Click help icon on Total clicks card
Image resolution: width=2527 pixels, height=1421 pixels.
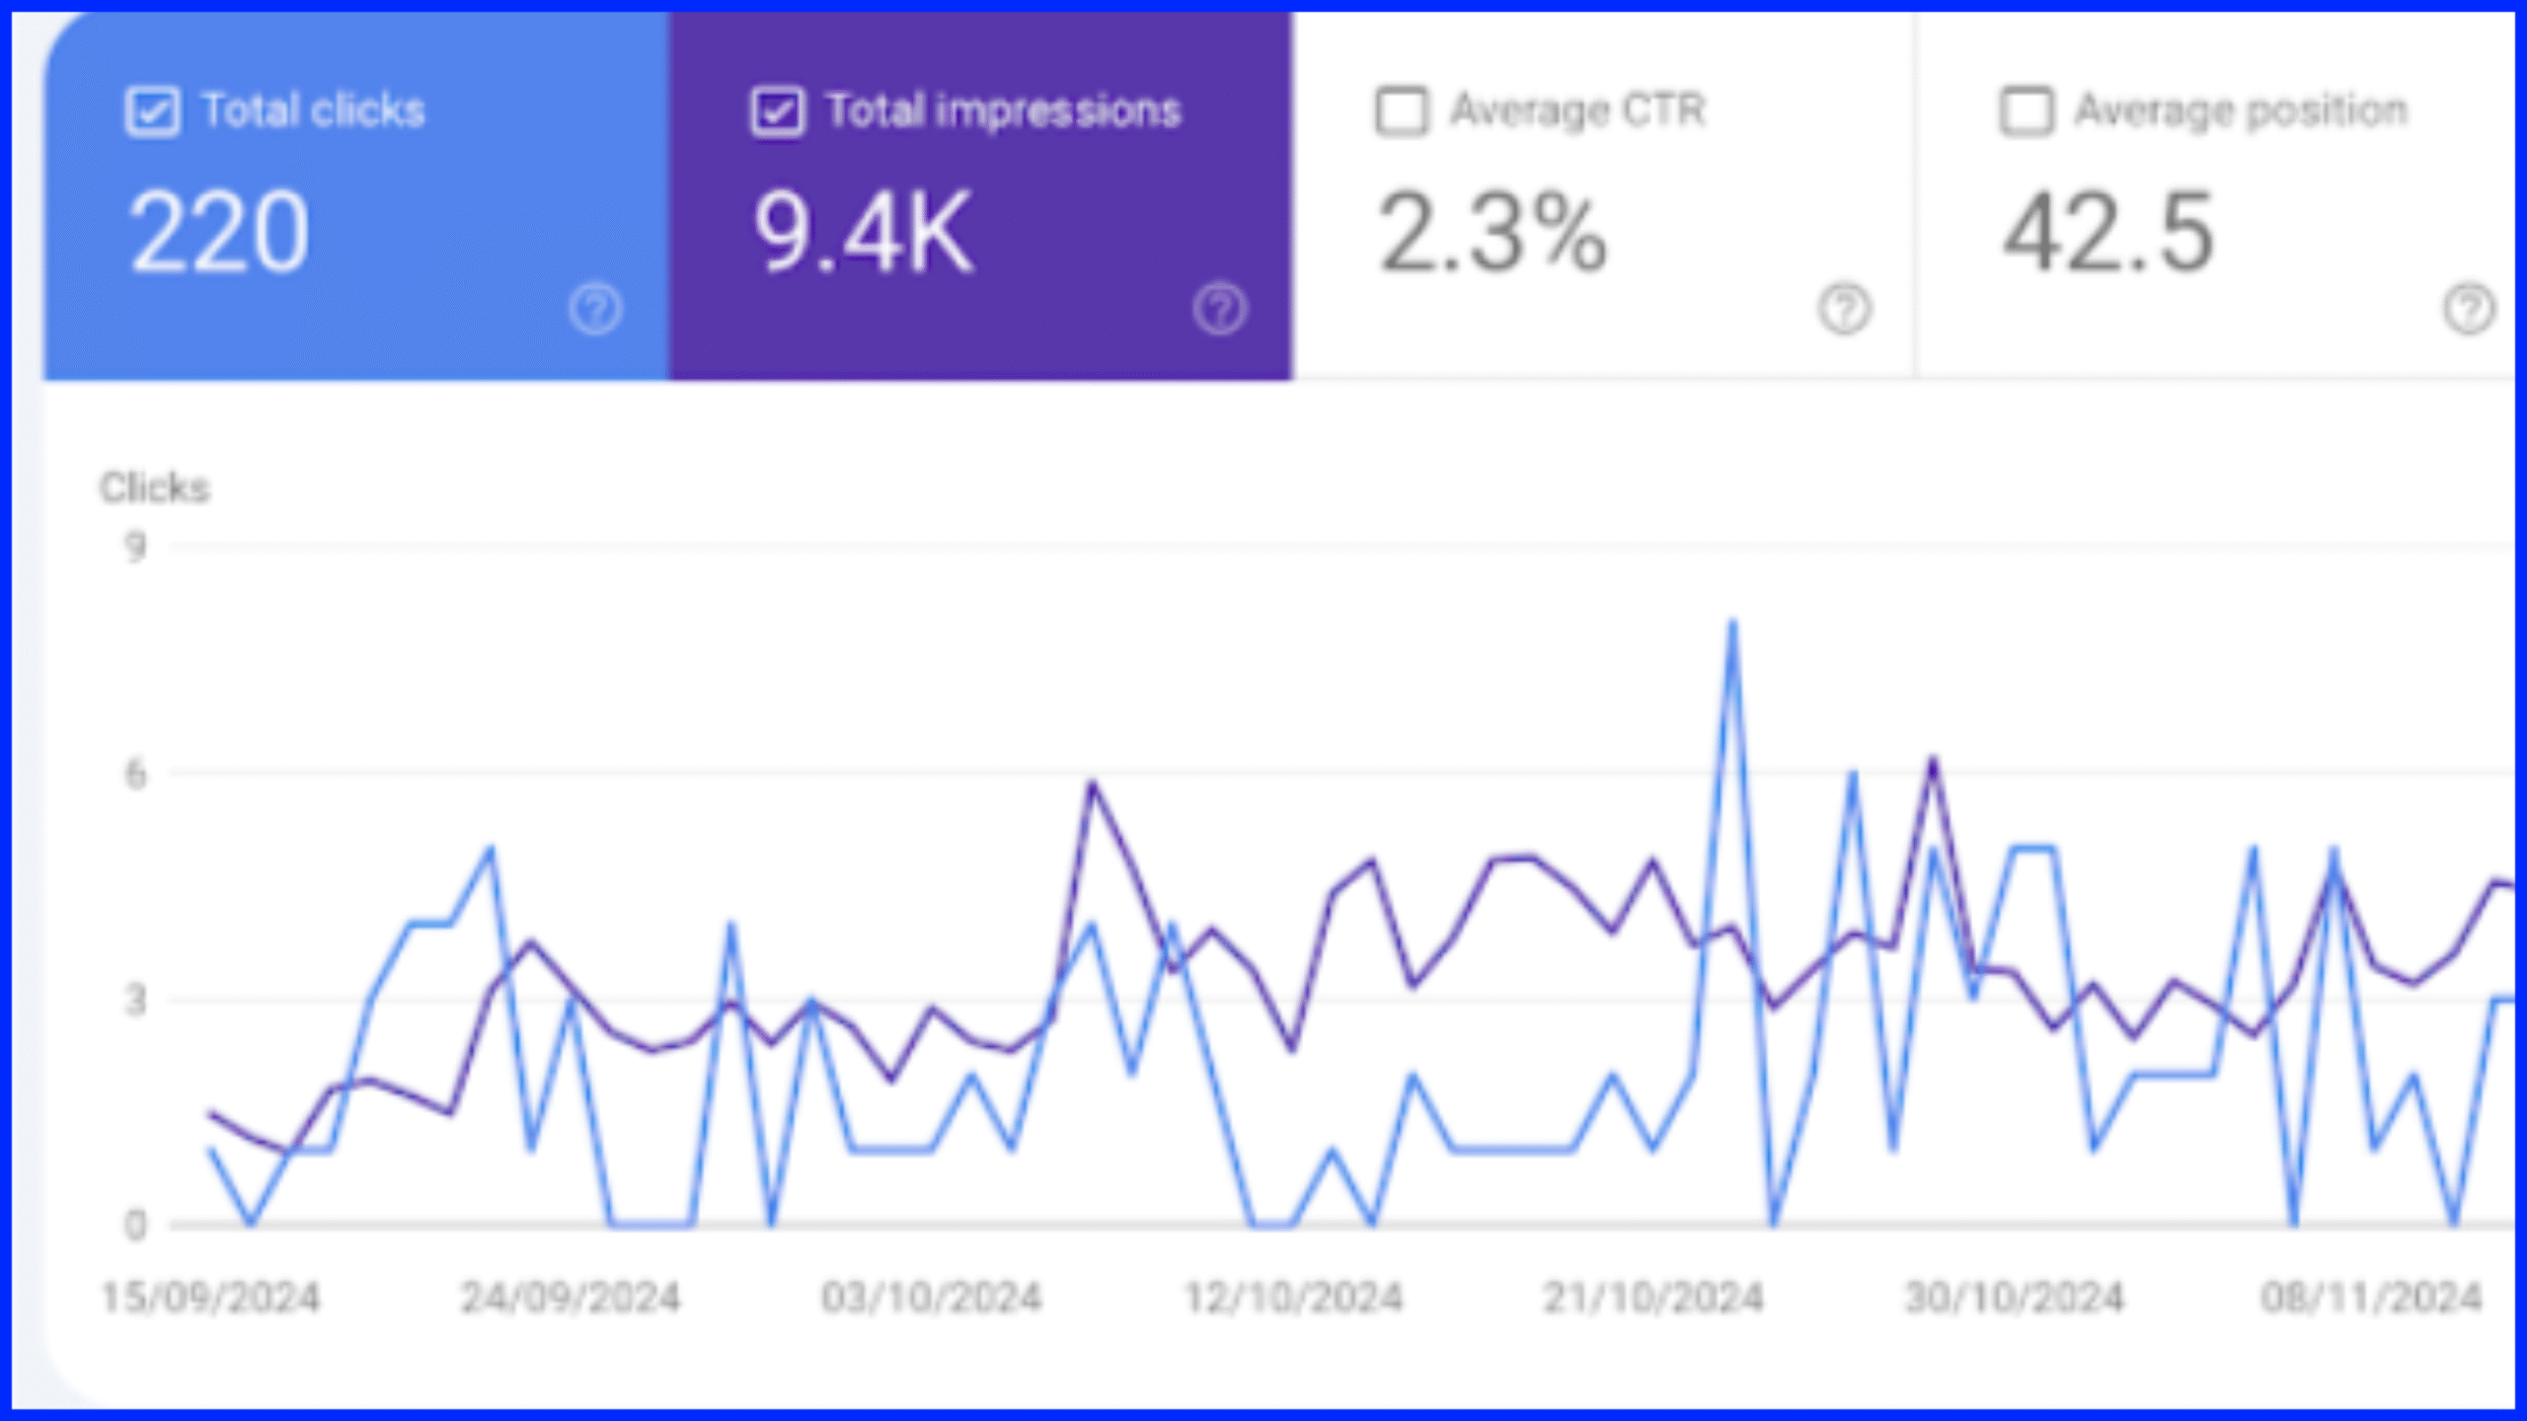tap(595, 310)
